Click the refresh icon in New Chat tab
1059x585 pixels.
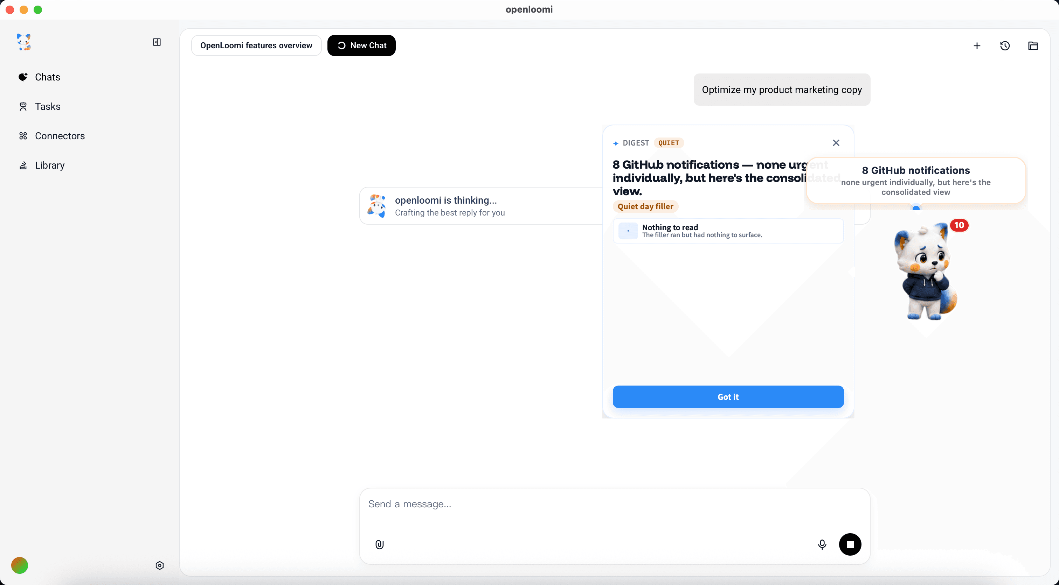341,45
